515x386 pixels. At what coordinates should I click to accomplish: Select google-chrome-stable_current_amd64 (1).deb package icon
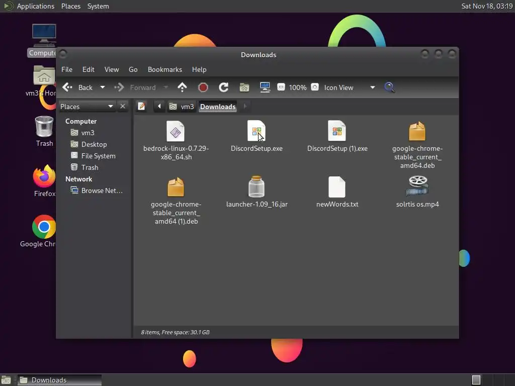click(176, 187)
